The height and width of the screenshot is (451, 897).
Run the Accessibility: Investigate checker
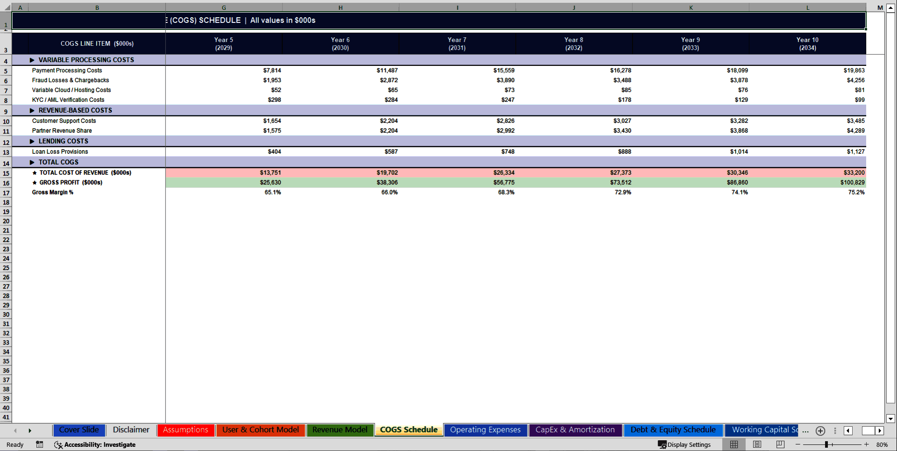click(x=95, y=444)
